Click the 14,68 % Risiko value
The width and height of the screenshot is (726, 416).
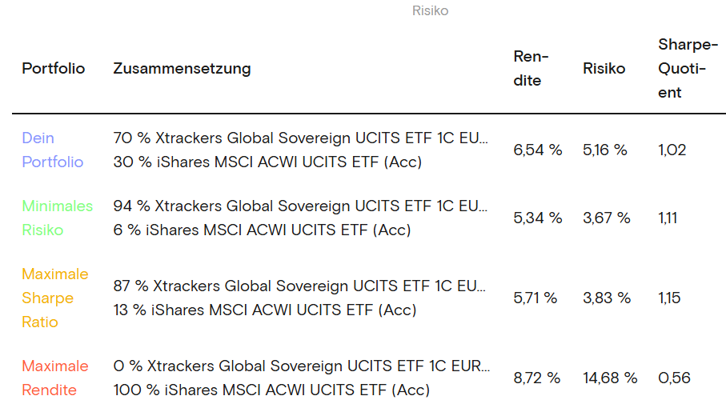610,378
